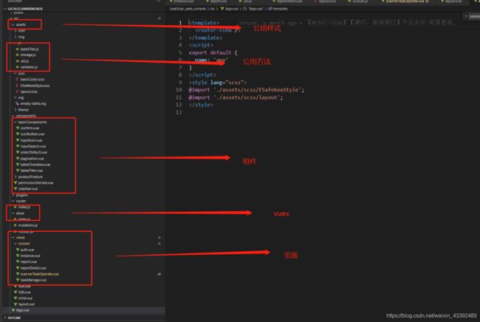The width and height of the screenshot is (480, 322).
Task: Click the Sass icon of basicColor.scss
Action: click(x=18, y=79)
